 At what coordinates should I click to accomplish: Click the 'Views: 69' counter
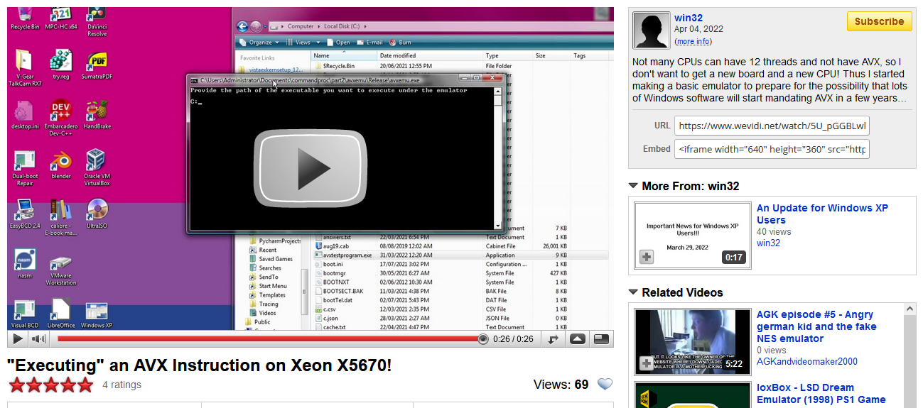[561, 385]
